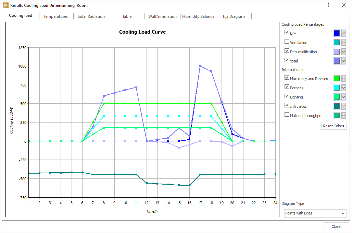
Task: Enable the Ventilation checkbox
Action: (287, 42)
